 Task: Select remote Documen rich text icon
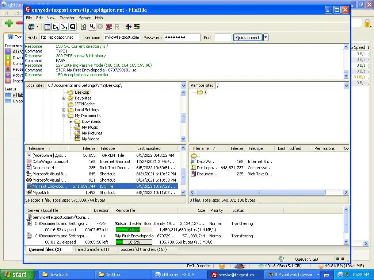[x=194, y=174]
